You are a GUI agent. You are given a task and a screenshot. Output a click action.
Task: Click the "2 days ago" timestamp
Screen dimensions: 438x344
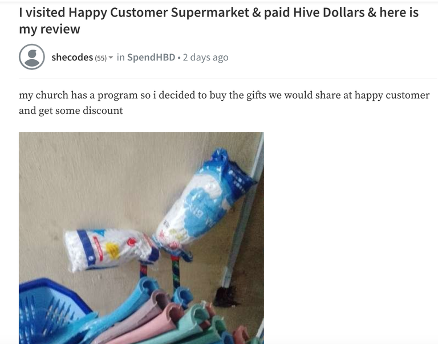[x=205, y=58]
